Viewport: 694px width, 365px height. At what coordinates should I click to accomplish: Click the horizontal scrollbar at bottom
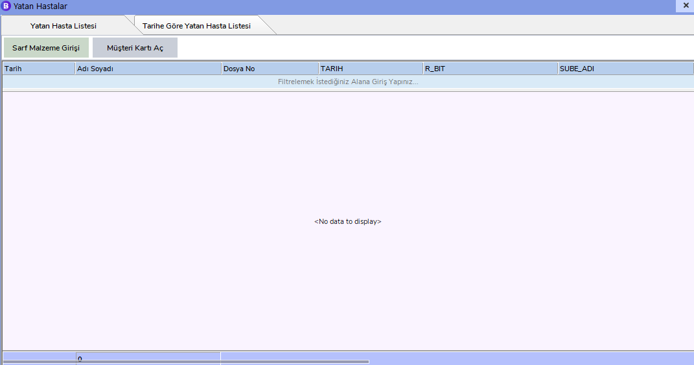click(186, 362)
